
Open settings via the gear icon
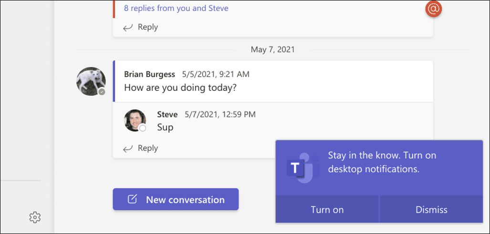tap(35, 217)
